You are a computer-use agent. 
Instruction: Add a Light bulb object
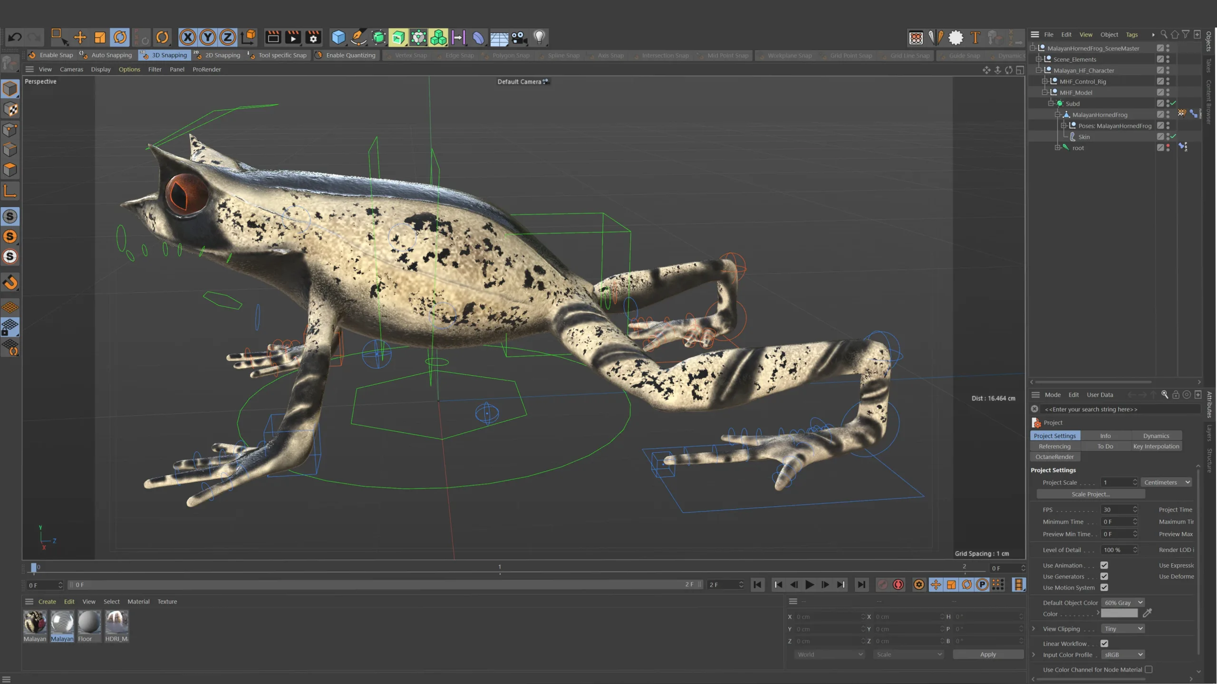539,37
